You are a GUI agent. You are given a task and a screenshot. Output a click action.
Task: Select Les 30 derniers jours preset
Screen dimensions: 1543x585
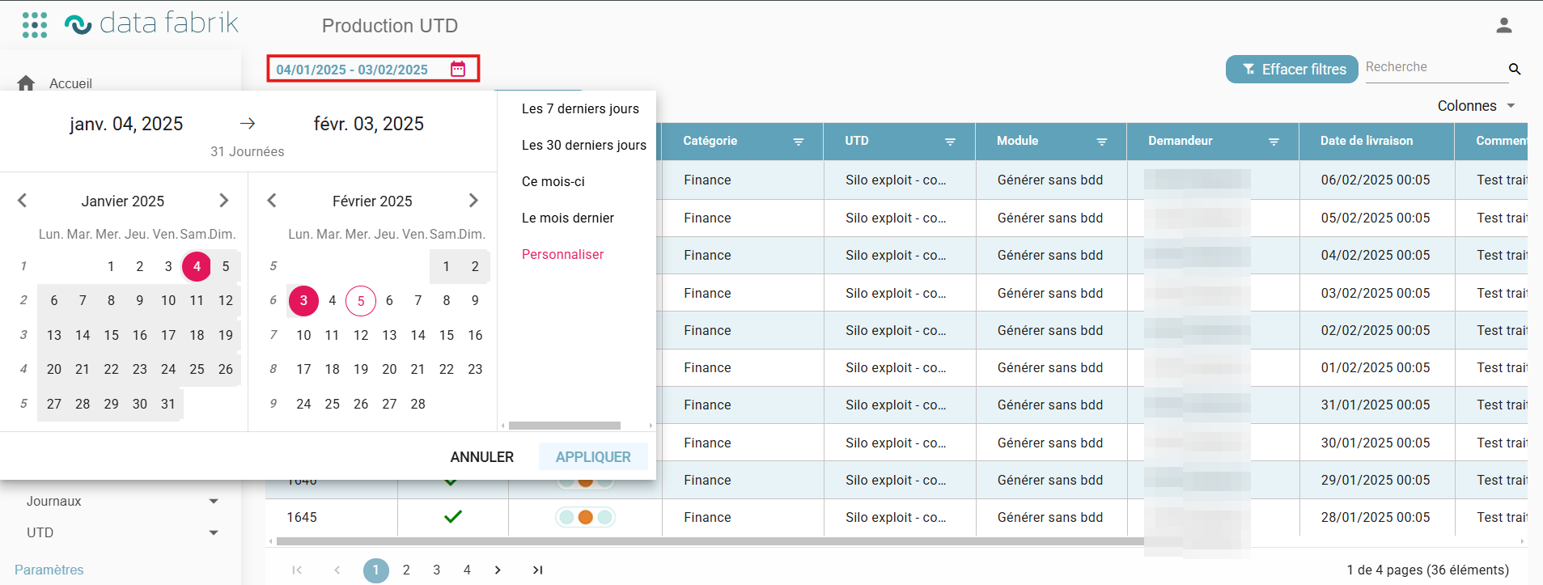click(584, 145)
